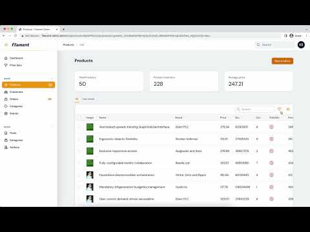Screen dimensions: 310x232
Task: Select the All tab above the table
Action: coord(77,99)
